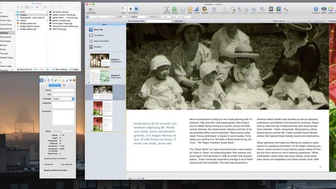Open the Inspector from toolbar

316,9
